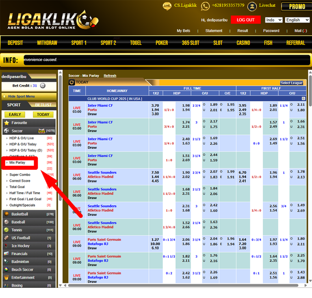This screenshot has width=312, height=298.
Task: Click the Password link
Action: click(x=271, y=31)
